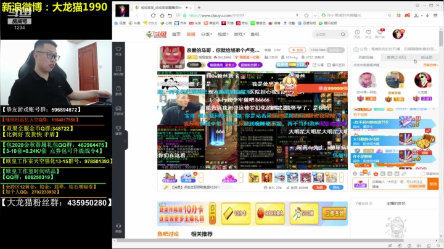Screen dimensions: 444x249
Task: Go to browser home page icon
Action: (x=162, y=15)
